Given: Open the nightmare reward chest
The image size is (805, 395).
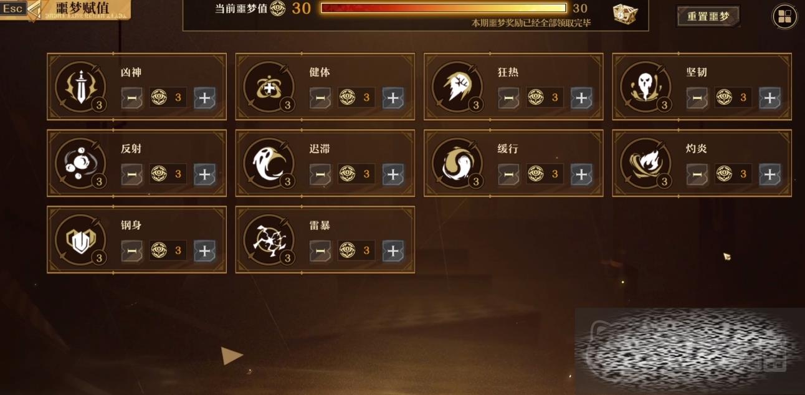Looking at the screenshot, I should pos(625,12).
